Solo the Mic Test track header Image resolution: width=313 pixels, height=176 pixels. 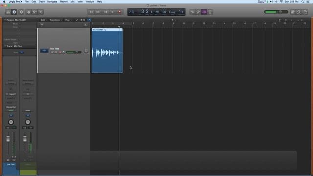56,52
